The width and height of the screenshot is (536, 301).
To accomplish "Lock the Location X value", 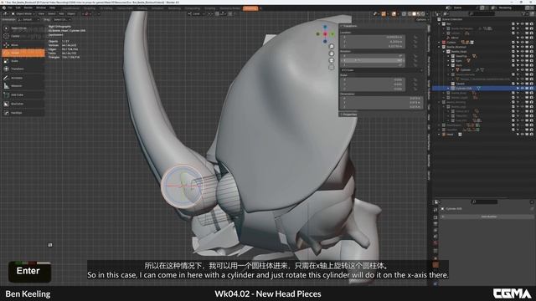I will pos(415,37).
